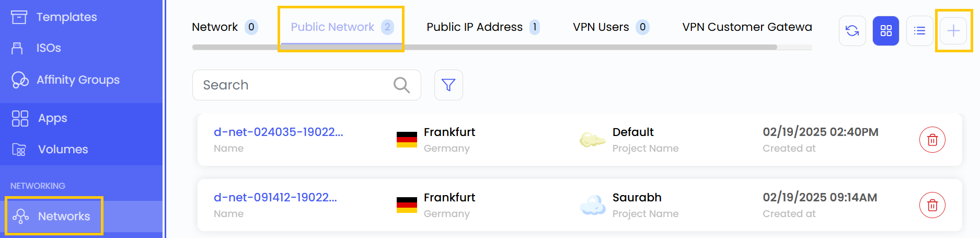980x238 pixels.
Task: Select the Public Network tab
Action: (332, 27)
